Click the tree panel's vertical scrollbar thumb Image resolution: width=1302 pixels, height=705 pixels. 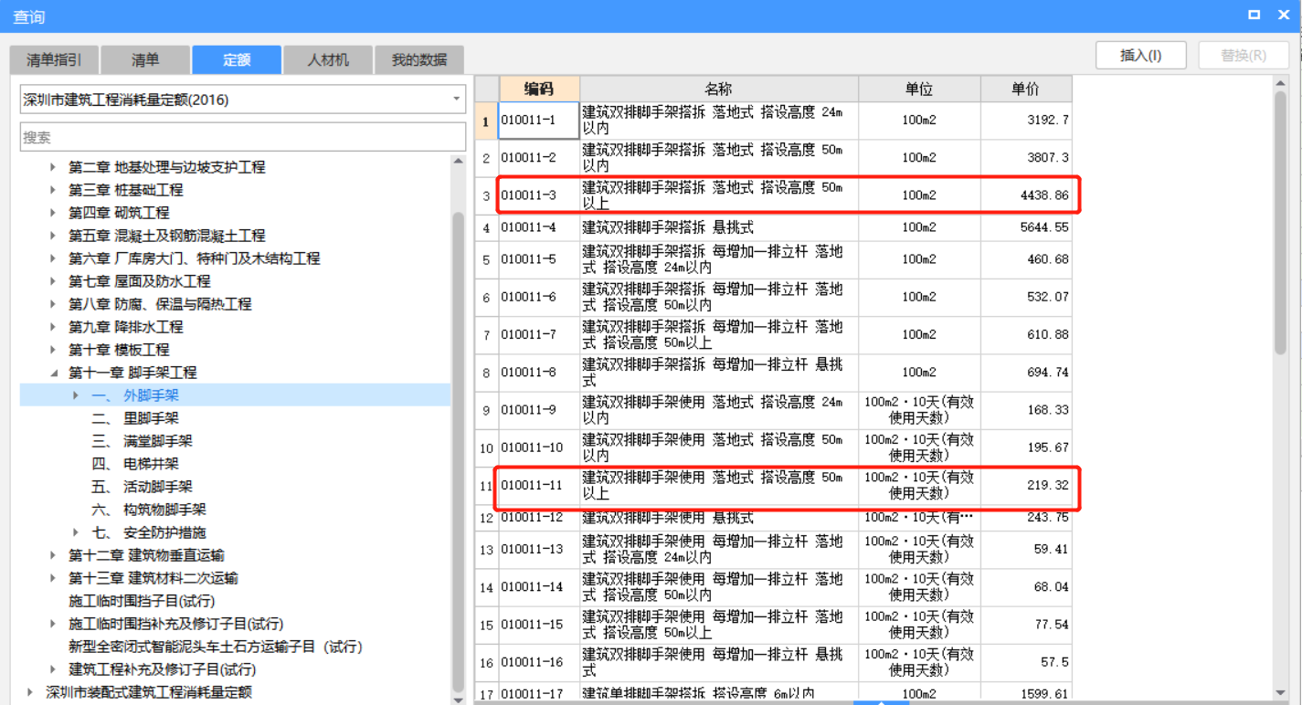point(459,450)
